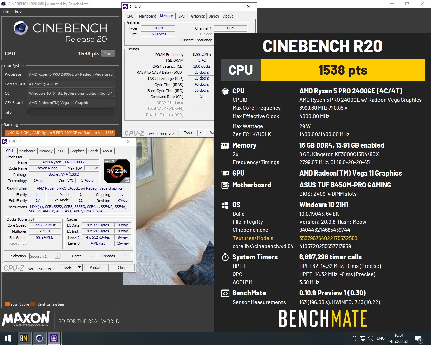
Task: Click the yellow 1538 pts score bar
Action: click(x=343, y=70)
